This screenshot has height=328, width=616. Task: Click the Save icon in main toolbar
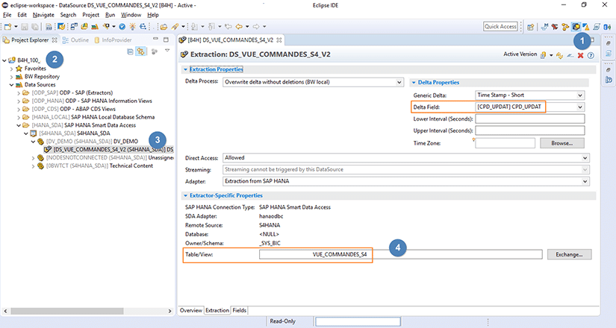pos(25,27)
